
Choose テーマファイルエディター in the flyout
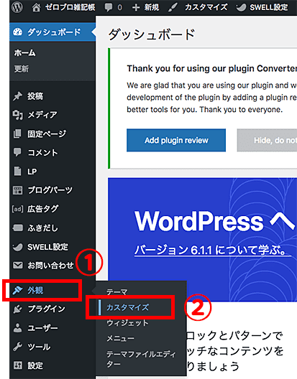point(141,359)
